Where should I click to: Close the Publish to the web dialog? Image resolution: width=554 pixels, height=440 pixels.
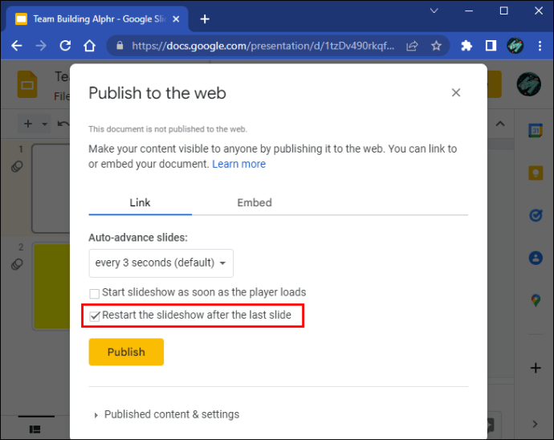[456, 92]
